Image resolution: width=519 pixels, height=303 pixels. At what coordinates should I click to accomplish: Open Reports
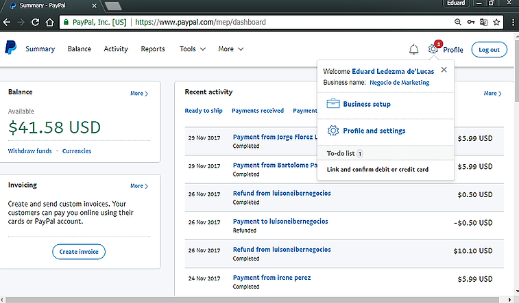(x=153, y=49)
